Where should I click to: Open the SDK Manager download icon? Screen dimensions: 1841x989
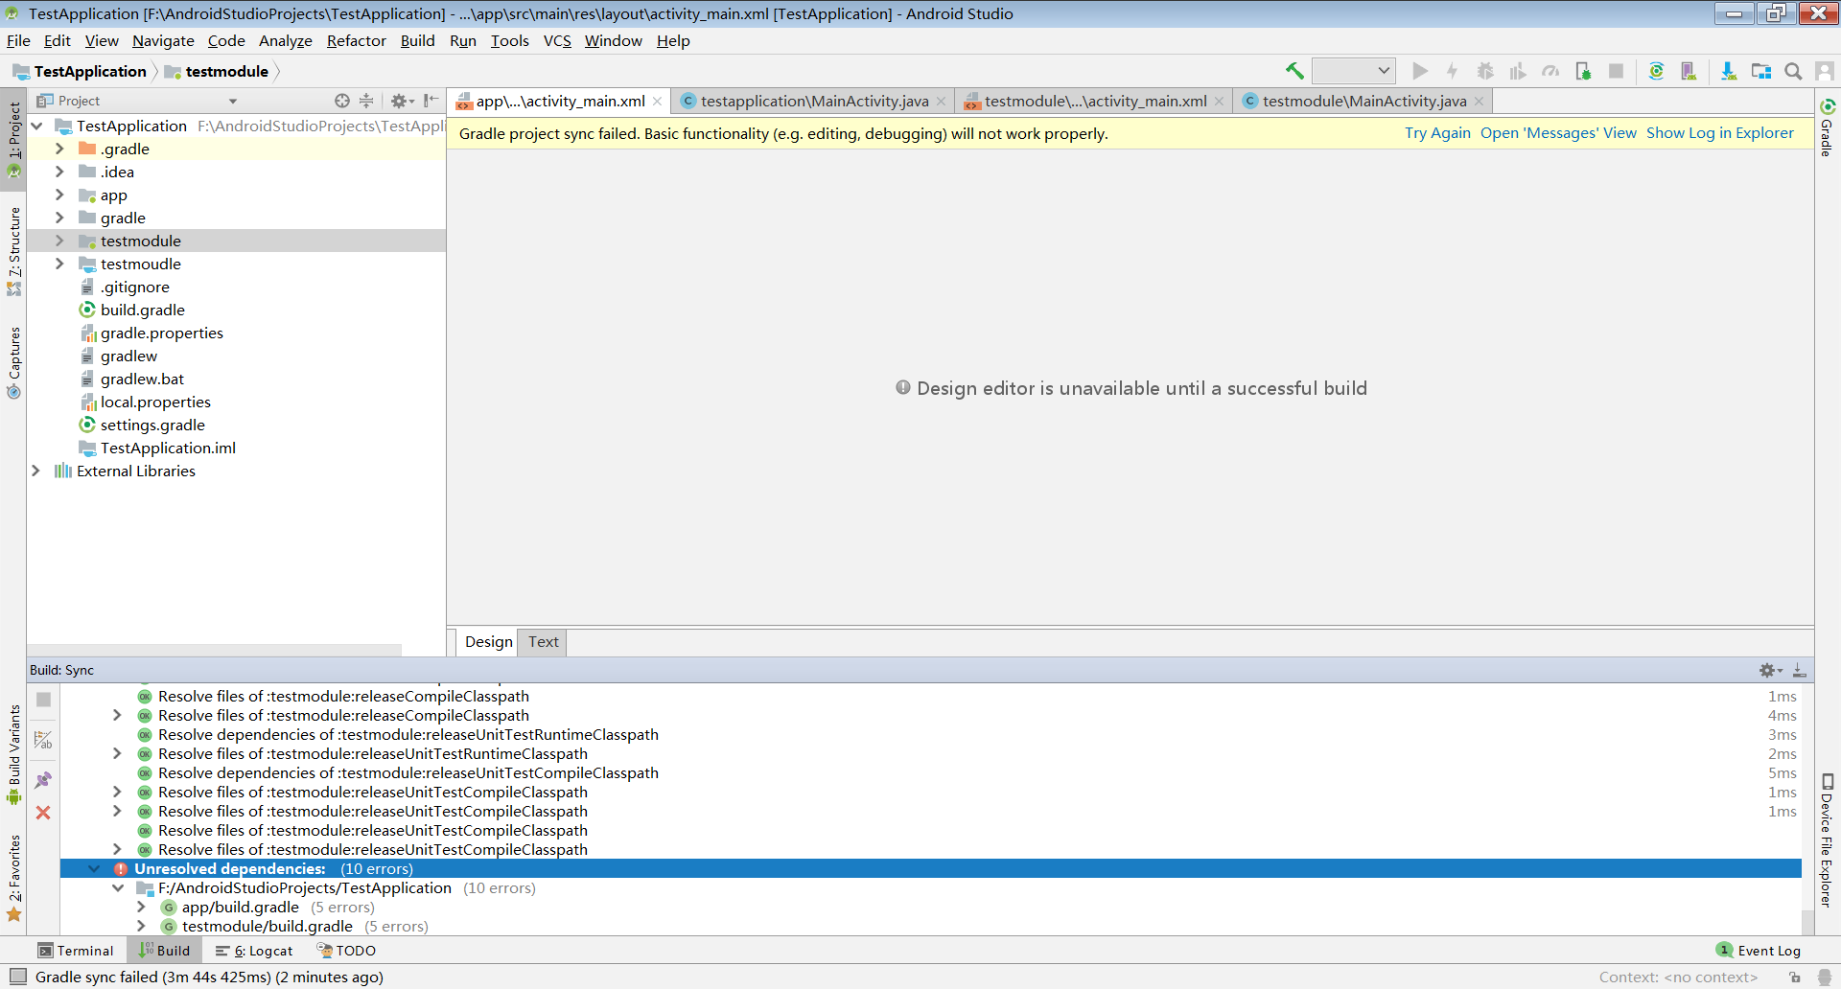1729,71
